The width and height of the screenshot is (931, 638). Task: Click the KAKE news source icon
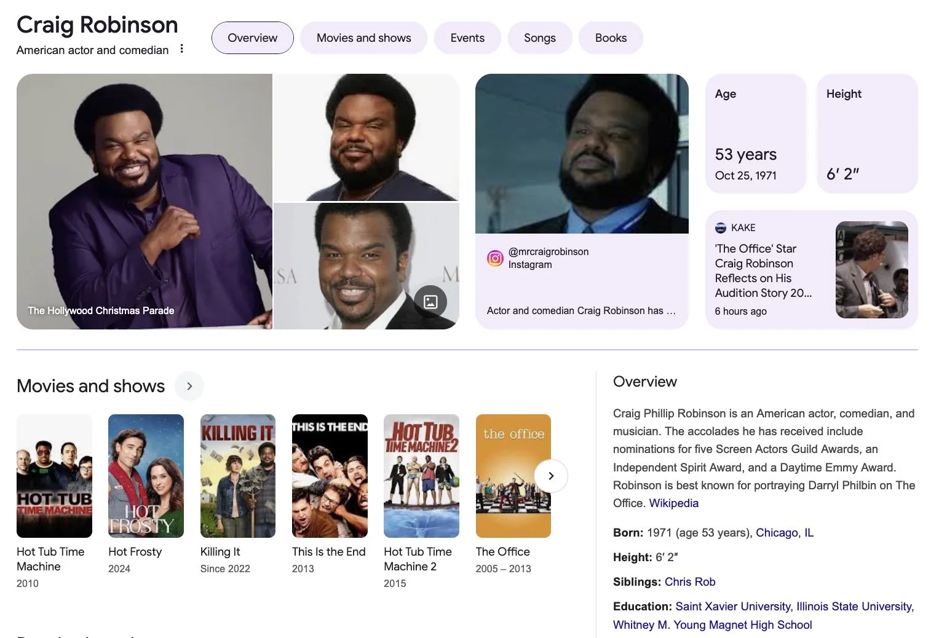point(721,228)
